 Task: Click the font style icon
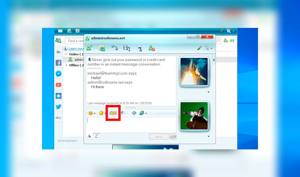pos(134,113)
